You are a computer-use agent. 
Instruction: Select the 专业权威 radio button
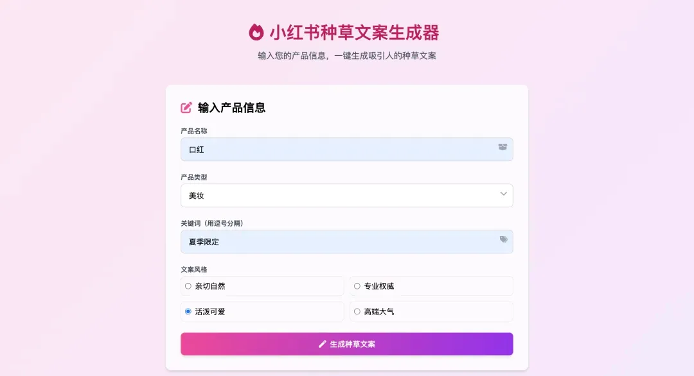(x=357, y=286)
